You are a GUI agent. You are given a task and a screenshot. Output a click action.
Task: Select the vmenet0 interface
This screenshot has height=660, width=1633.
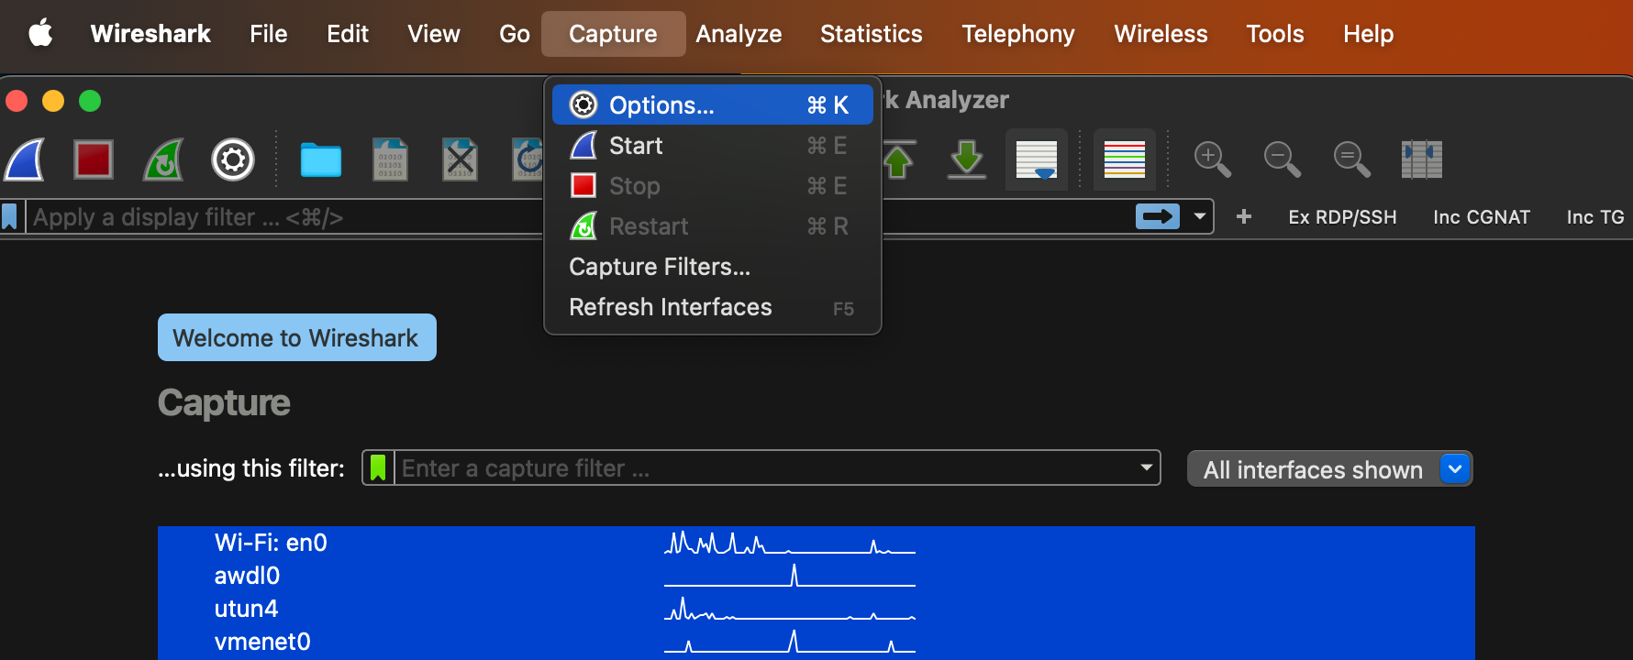[816, 642]
